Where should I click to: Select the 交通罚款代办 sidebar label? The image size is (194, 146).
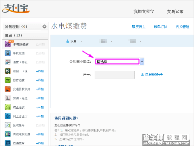[22, 89]
